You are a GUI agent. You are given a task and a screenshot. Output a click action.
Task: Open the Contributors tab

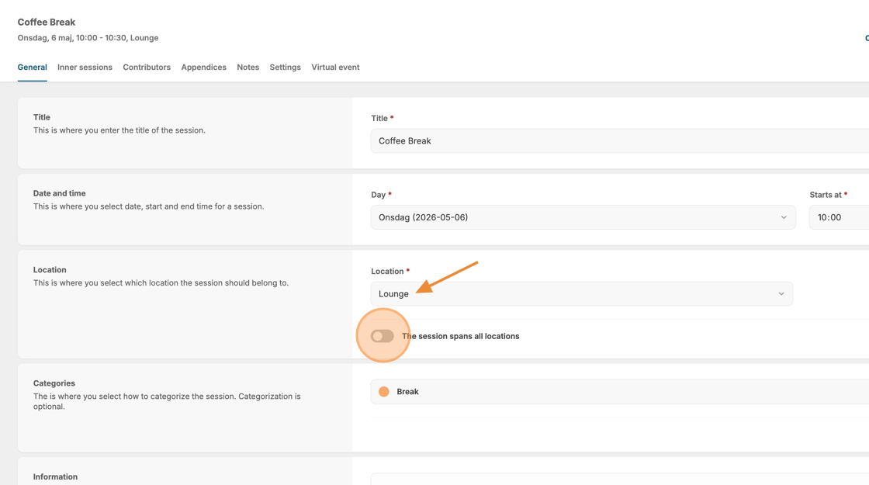[147, 68]
